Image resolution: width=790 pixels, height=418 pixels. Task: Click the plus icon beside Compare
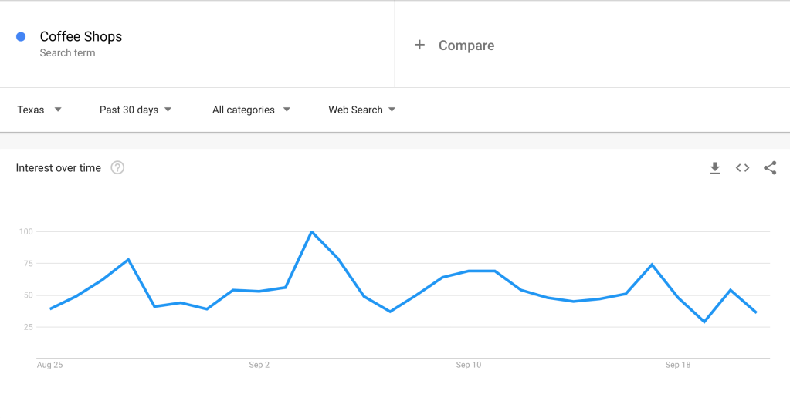tap(419, 46)
